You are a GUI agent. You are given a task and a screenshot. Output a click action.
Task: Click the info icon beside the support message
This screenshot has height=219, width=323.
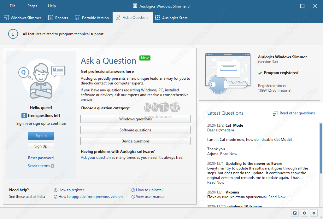point(13,34)
